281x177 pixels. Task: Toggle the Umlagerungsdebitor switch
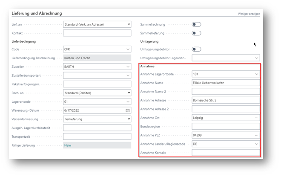point(196,49)
